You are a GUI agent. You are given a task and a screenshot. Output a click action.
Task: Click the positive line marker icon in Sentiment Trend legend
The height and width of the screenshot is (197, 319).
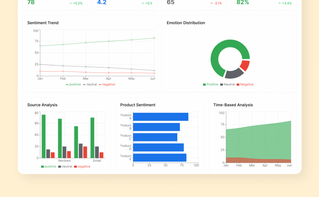point(67,85)
